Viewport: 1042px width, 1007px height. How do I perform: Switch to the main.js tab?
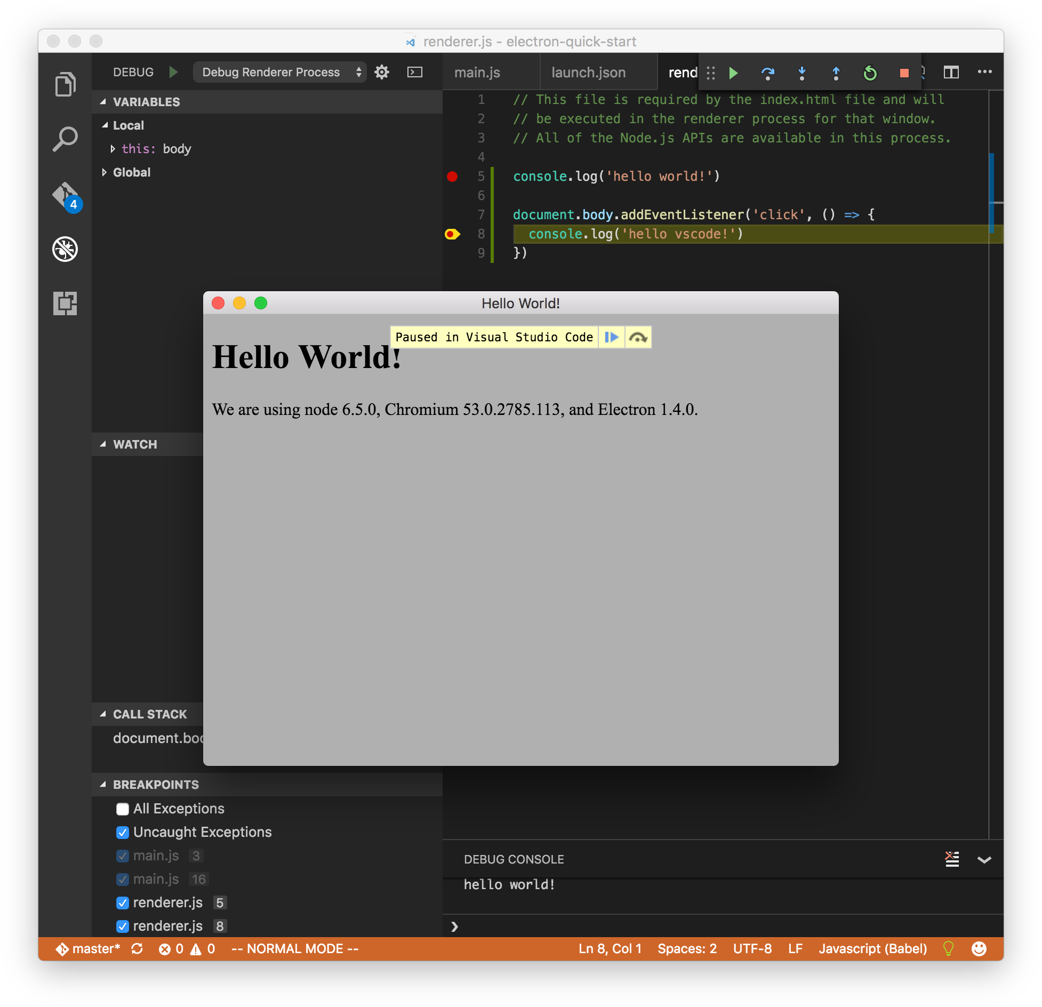coord(476,72)
